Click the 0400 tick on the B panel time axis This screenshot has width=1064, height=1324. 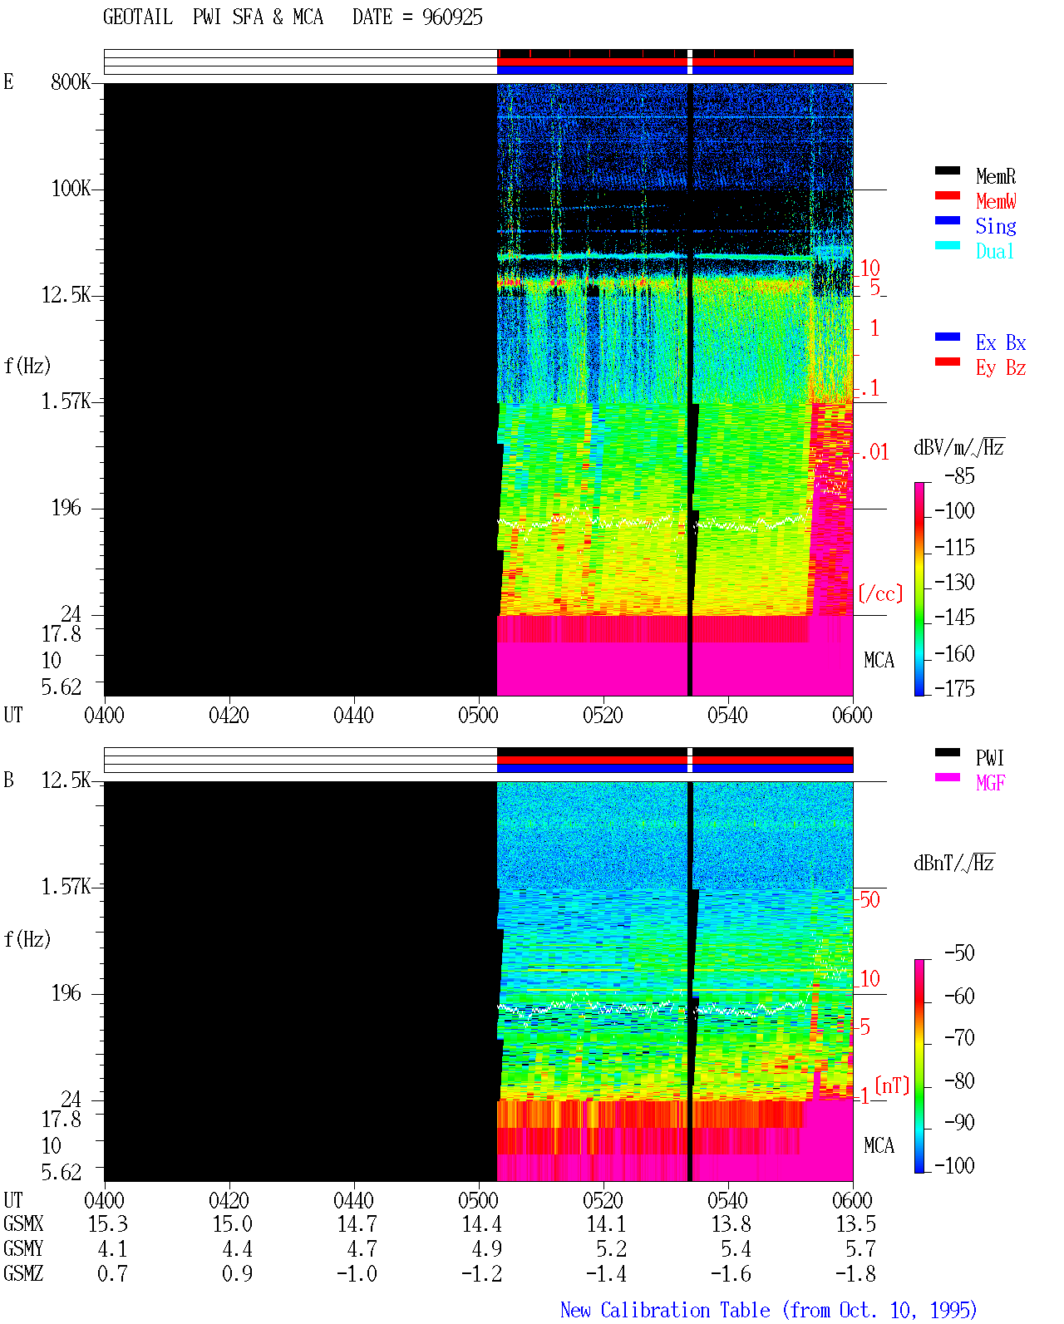[x=105, y=1201]
